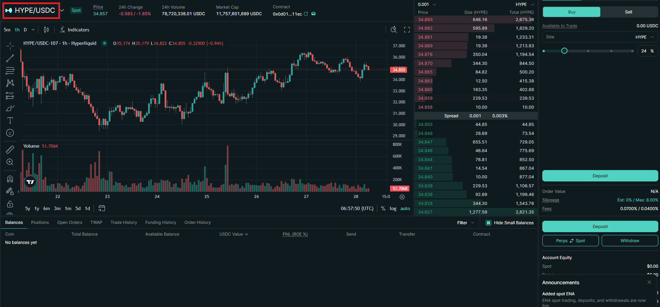Image resolution: width=660 pixels, height=307 pixels.
Task: Open the emoji icons tool
Action: [10, 133]
